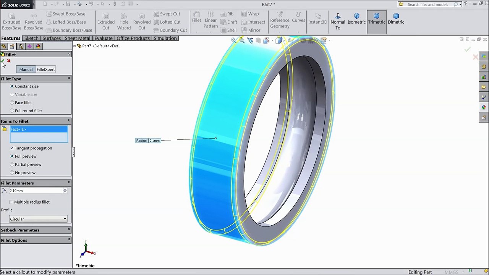
Task: Click the MMGS unit system in status bar
Action: point(451,272)
